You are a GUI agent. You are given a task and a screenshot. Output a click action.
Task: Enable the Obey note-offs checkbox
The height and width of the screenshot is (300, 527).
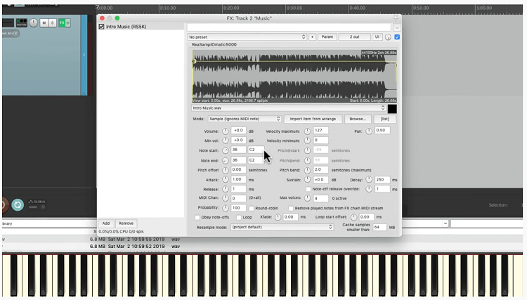click(197, 217)
